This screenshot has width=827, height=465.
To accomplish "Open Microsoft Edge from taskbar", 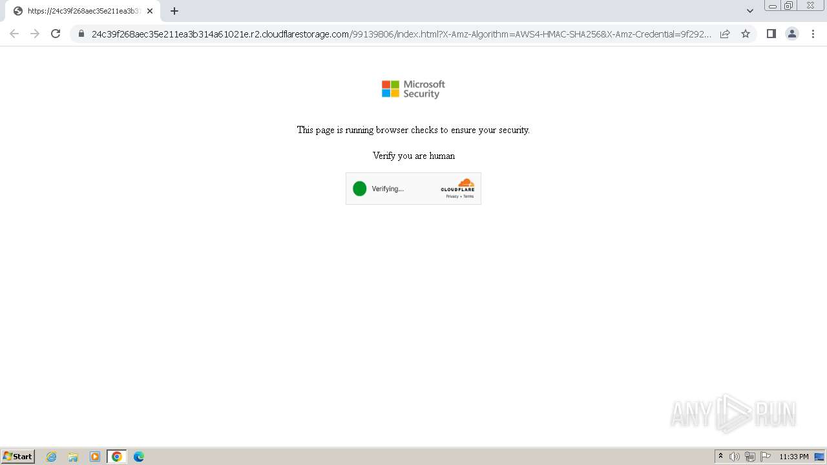I will pyautogui.click(x=139, y=457).
